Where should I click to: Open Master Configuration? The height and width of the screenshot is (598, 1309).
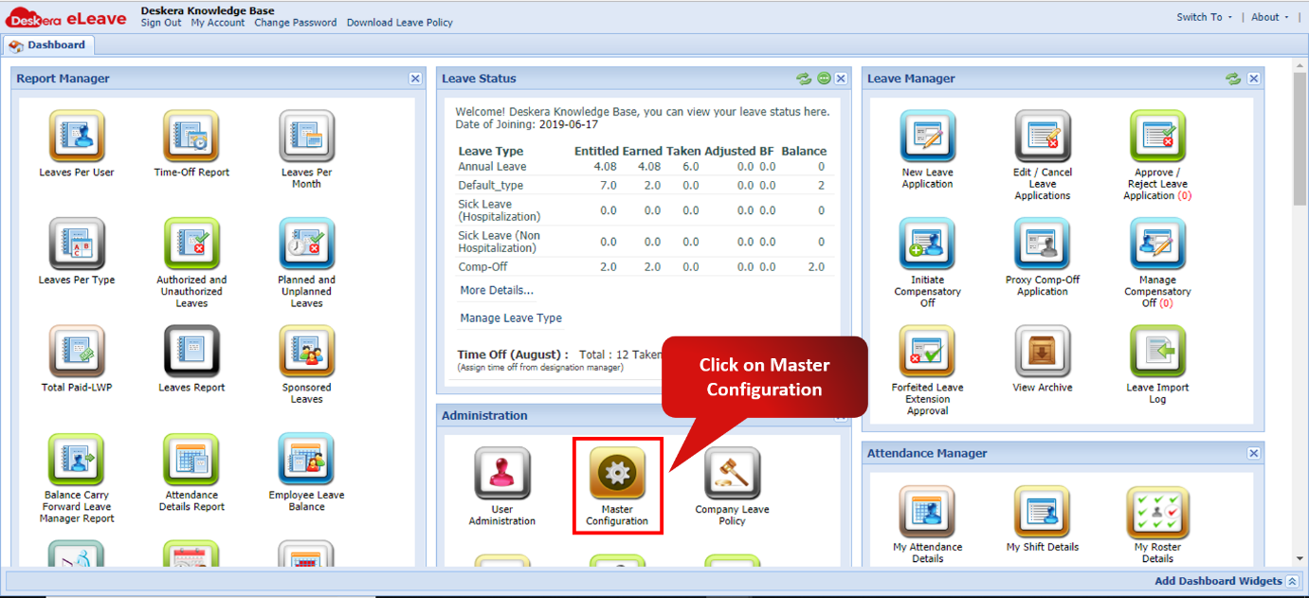617,474
